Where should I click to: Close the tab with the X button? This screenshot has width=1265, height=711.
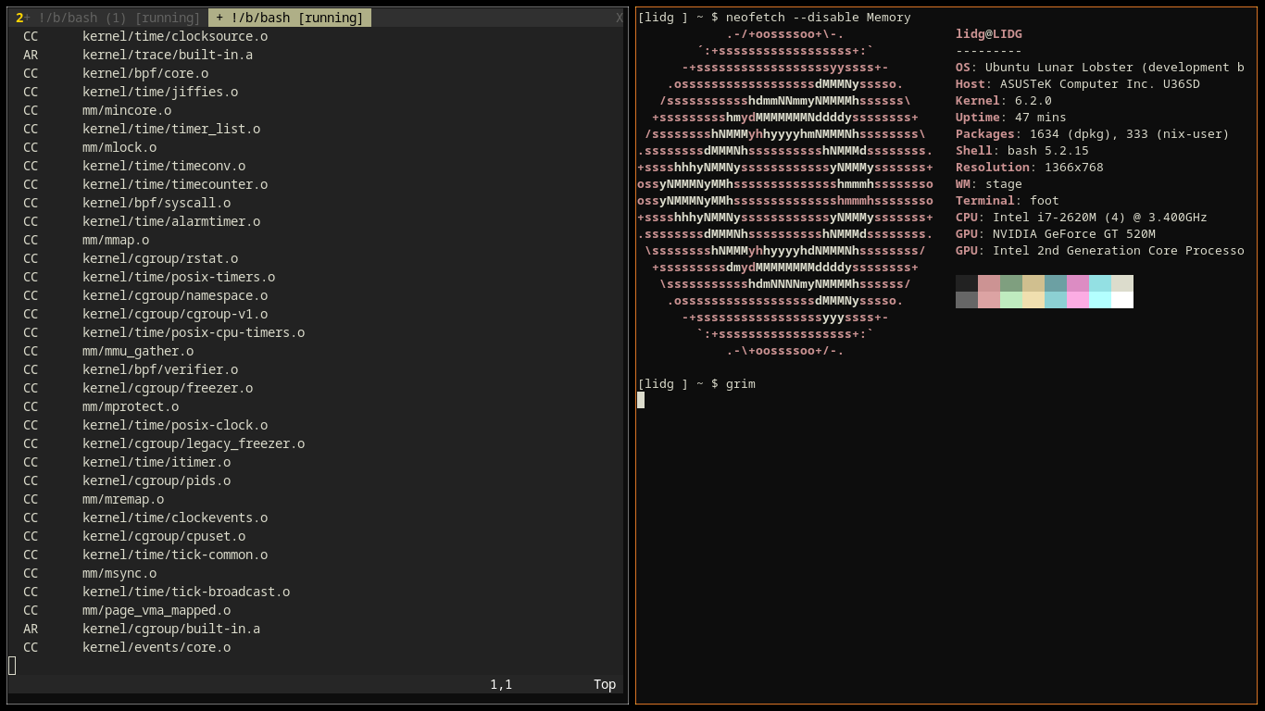coord(620,18)
